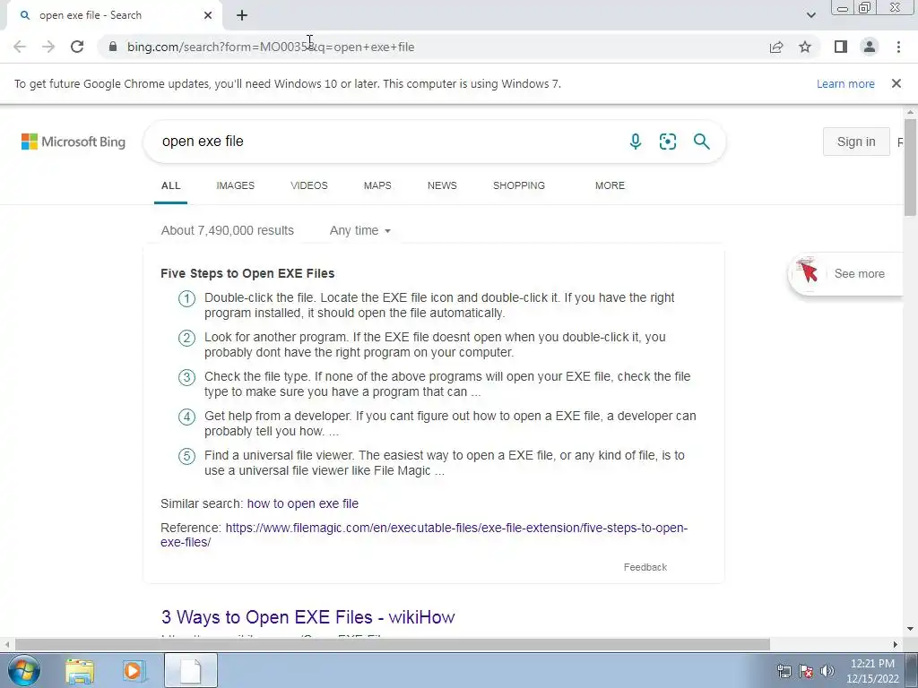Screen dimensions: 918x688
Task: Switch to the NEWS tab
Action: pos(442,185)
